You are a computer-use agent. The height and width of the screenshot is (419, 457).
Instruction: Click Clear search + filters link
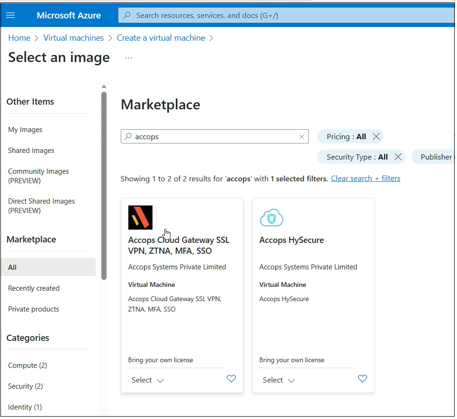click(x=367, y=179)
